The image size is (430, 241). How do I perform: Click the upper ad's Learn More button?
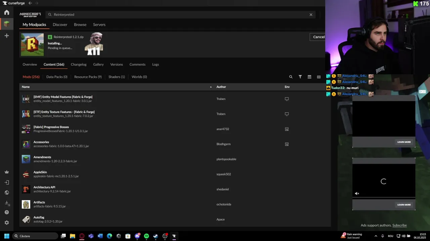404,142
